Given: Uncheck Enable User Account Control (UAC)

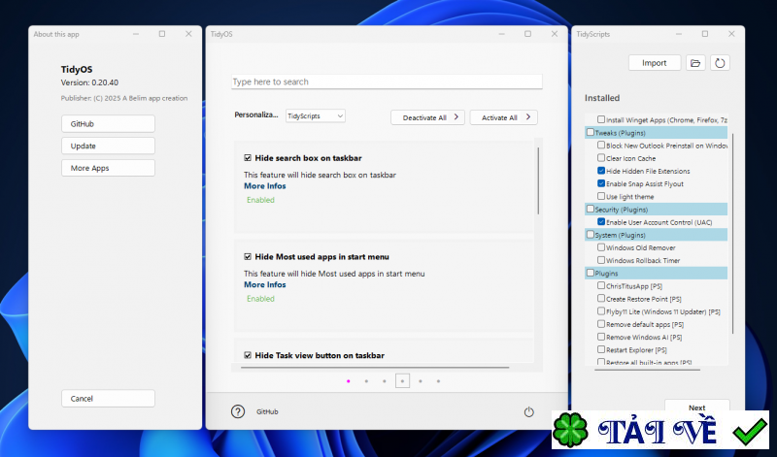Looking at the screenshot, I should (601, 222).
